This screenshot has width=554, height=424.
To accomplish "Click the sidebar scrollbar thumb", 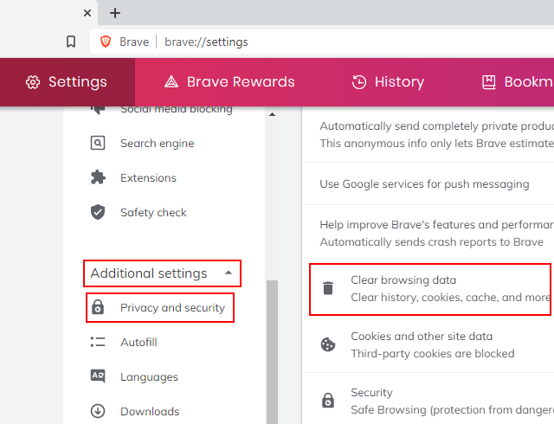I will (x=272, y=352).
